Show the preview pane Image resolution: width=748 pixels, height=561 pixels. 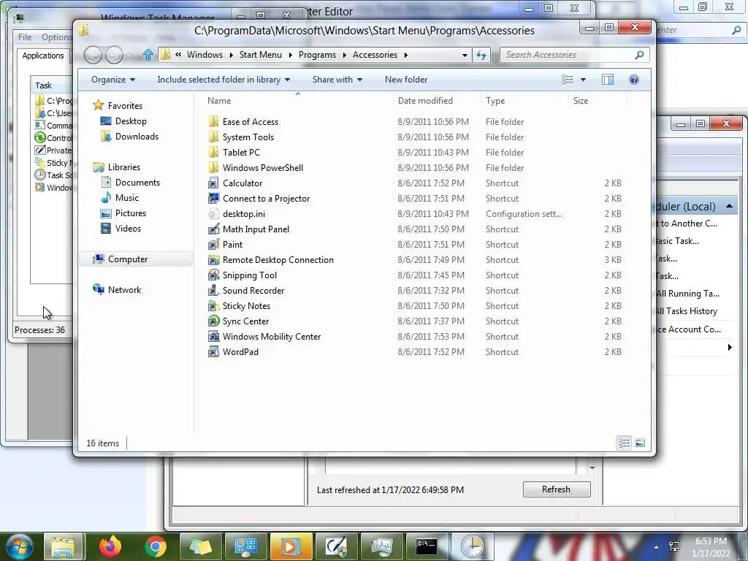point(608,80)
